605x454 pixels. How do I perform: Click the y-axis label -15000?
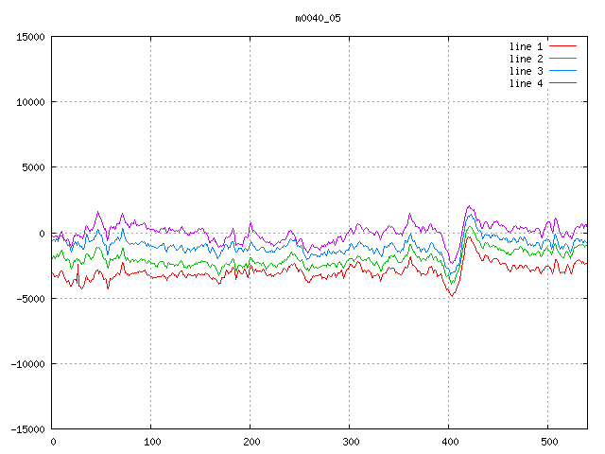27,429
